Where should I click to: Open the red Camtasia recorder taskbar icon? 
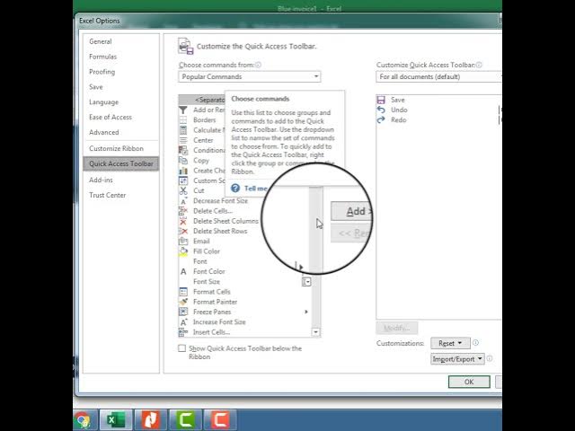pos(220,420)
